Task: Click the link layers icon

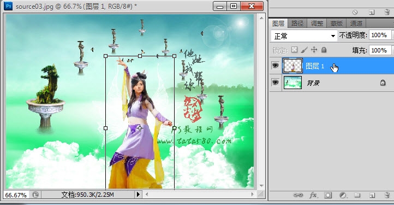Action: [x=298, y=195]
